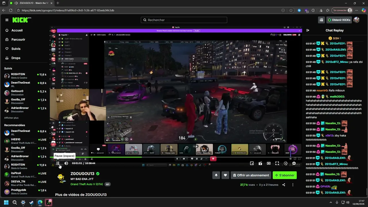The image size is (368, 207).
Task: Click ZG13xBTZ_Mirou's username in chat
Action: [x=337, y=62]
